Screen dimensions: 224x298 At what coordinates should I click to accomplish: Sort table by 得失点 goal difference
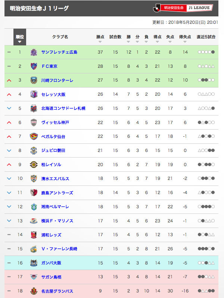click(185, 38)
